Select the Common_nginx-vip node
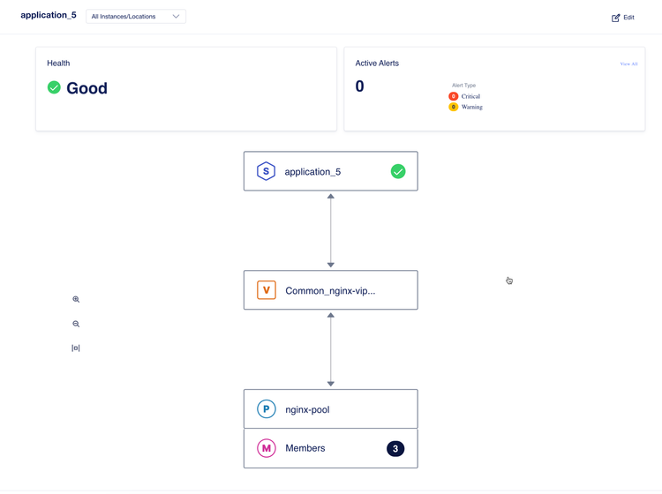 click(x=330, y=290)
